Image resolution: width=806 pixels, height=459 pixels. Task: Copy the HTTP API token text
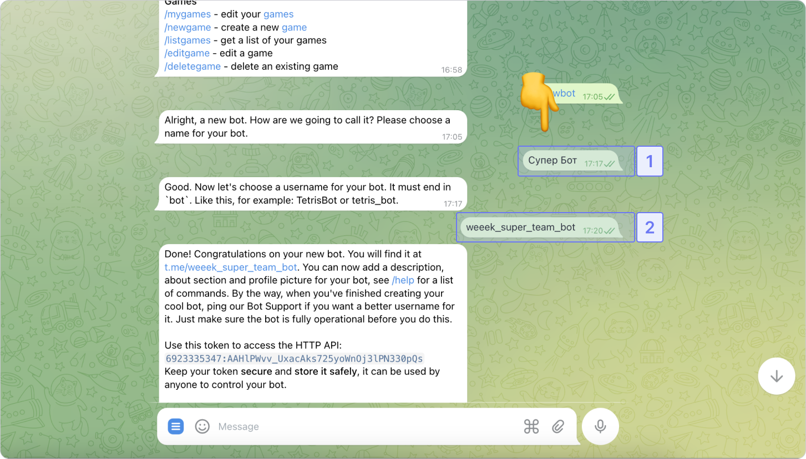[295, 358]
